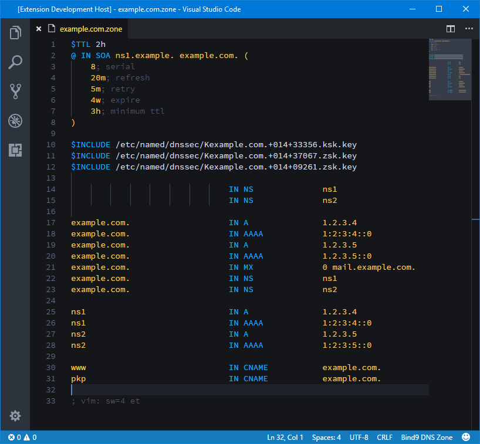Close the example.com.zone tab
Screen dimensions: 480x444
(x=38, y=28)
